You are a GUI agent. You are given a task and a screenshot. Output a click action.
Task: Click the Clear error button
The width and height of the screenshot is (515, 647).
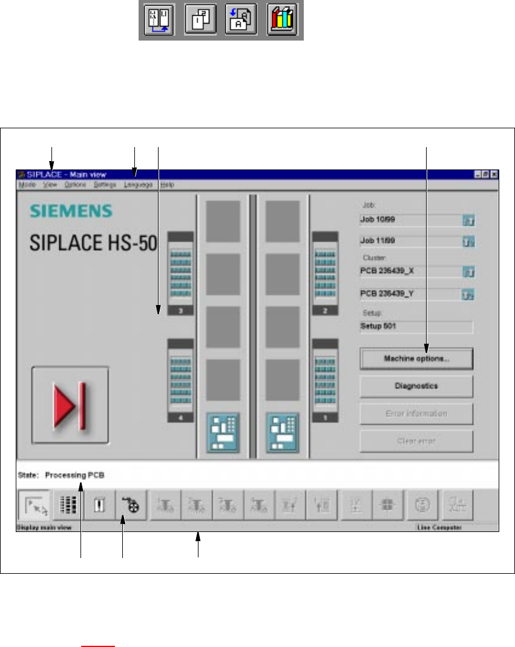coord(416,441)
